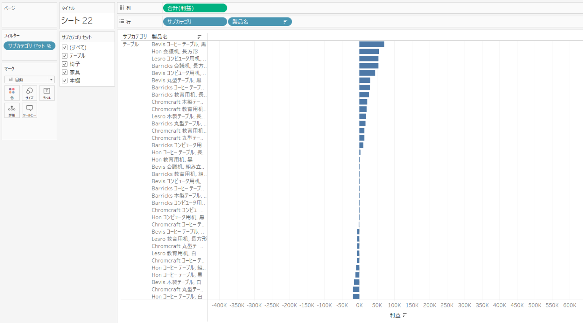
Task: Uncheck the テーブル filter checkbox
Action: (x=65, y=56)
